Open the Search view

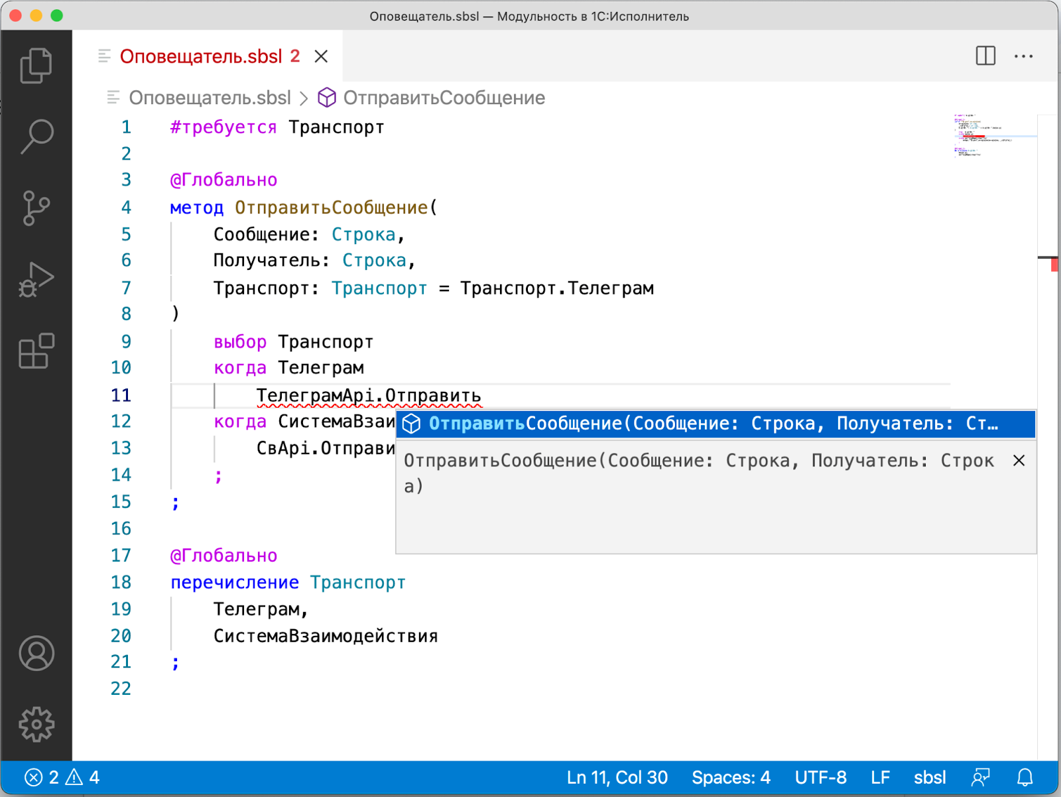(36, 137)
